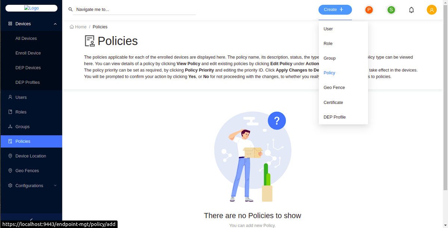Click the Navigate me to search field
The width and height of the screenshot is (448, 228).
(135, 10)
